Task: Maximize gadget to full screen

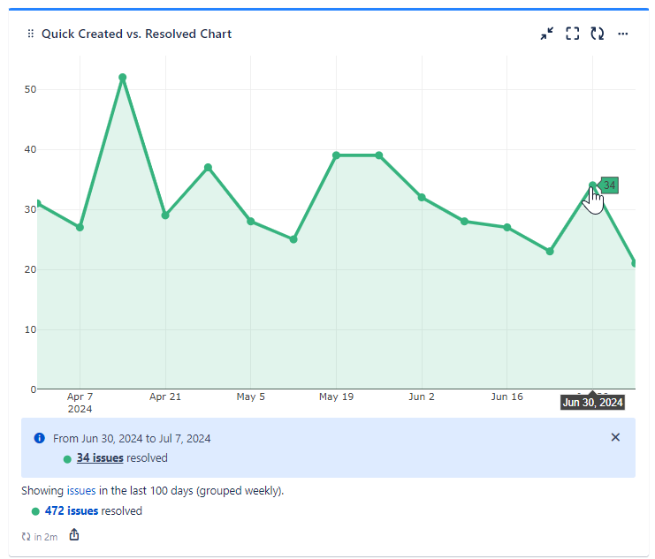Action: pos(572,34)
